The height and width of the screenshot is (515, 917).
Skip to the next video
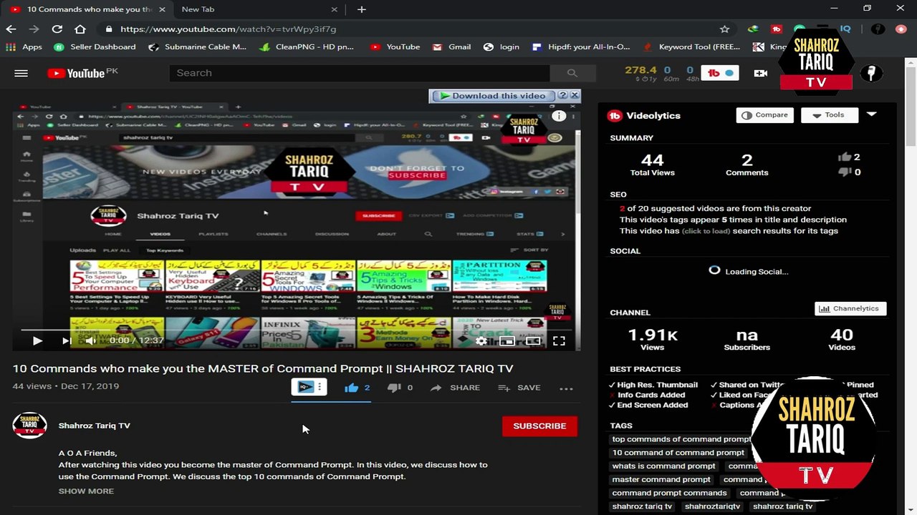(66, 341)
